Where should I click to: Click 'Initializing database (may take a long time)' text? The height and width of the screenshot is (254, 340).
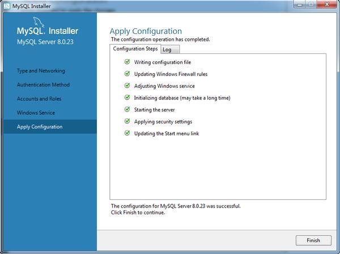[182, 98]
